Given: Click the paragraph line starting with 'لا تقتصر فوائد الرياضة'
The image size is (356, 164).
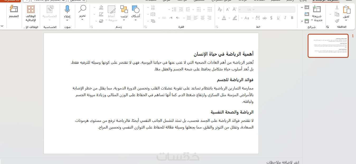Looking at the screenshot, I should (x=164, y=121).
